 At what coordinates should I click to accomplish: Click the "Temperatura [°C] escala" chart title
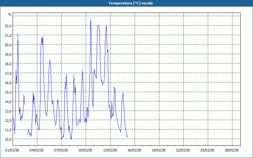tap(126, 3)
